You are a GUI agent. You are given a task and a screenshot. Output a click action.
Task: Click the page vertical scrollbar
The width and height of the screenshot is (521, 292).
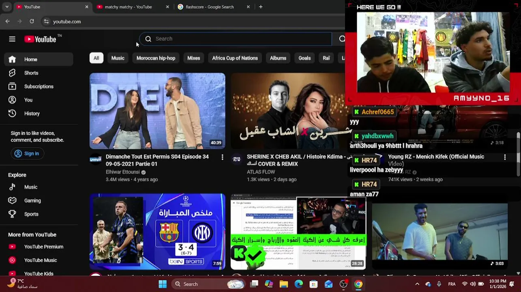[x=519, y=153]
